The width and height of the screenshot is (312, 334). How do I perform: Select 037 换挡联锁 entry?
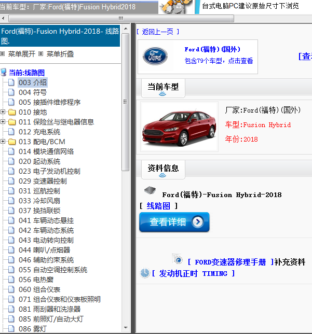click(39, 211)
